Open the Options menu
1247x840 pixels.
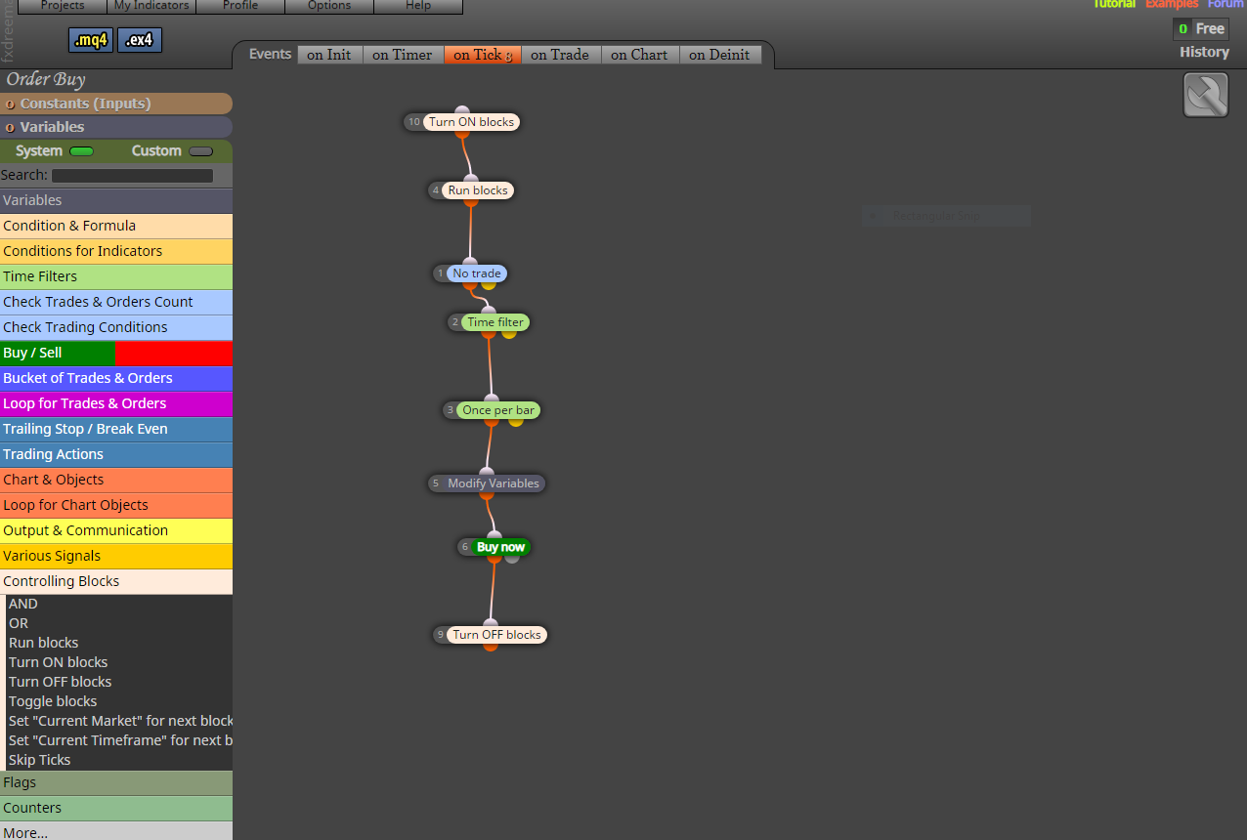coord(329,6)
